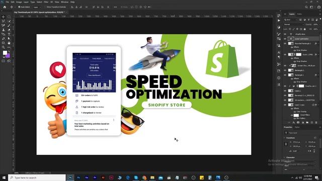
Task: Select the Hand tool
Action: (x=9, y=43)
